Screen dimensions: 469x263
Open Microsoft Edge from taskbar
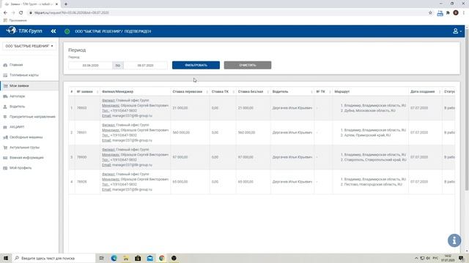pyautogui.click(x=114, y=258)
